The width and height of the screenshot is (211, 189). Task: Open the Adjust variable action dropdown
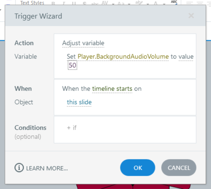coord(83,43)
